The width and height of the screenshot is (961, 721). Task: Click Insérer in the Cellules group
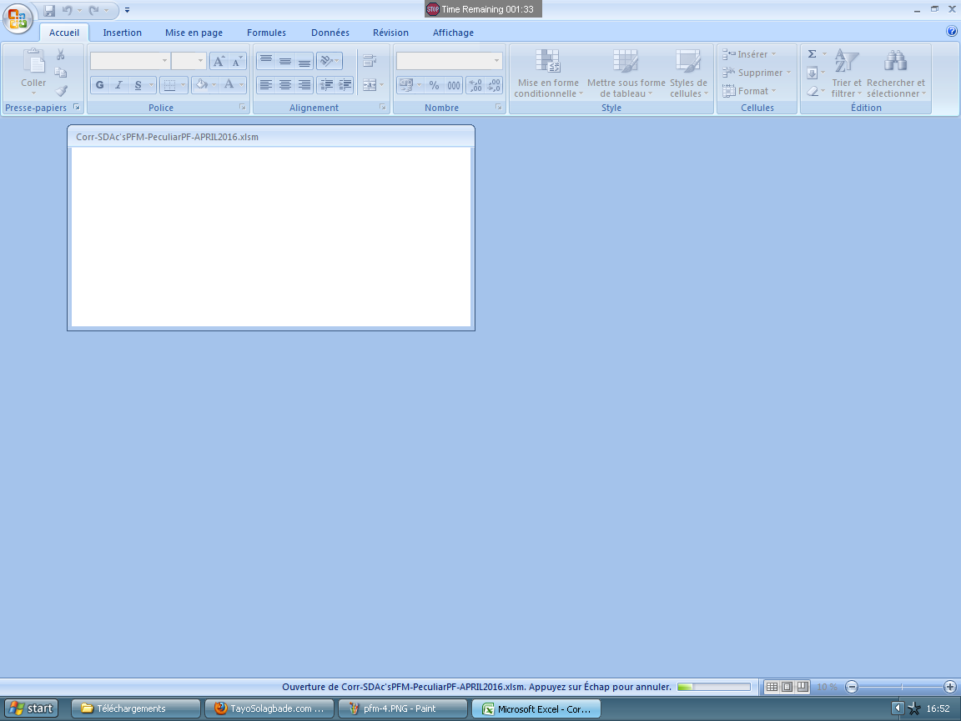750,54
